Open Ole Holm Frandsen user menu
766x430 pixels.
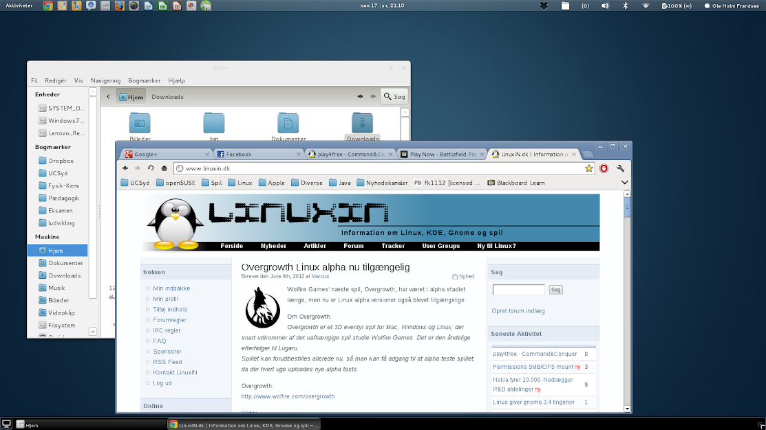(732, 6)
